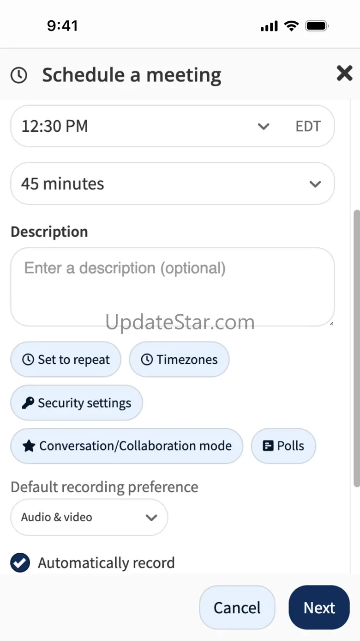Click the EDT timezone label
360x641 pixels.
click(308, 126)
